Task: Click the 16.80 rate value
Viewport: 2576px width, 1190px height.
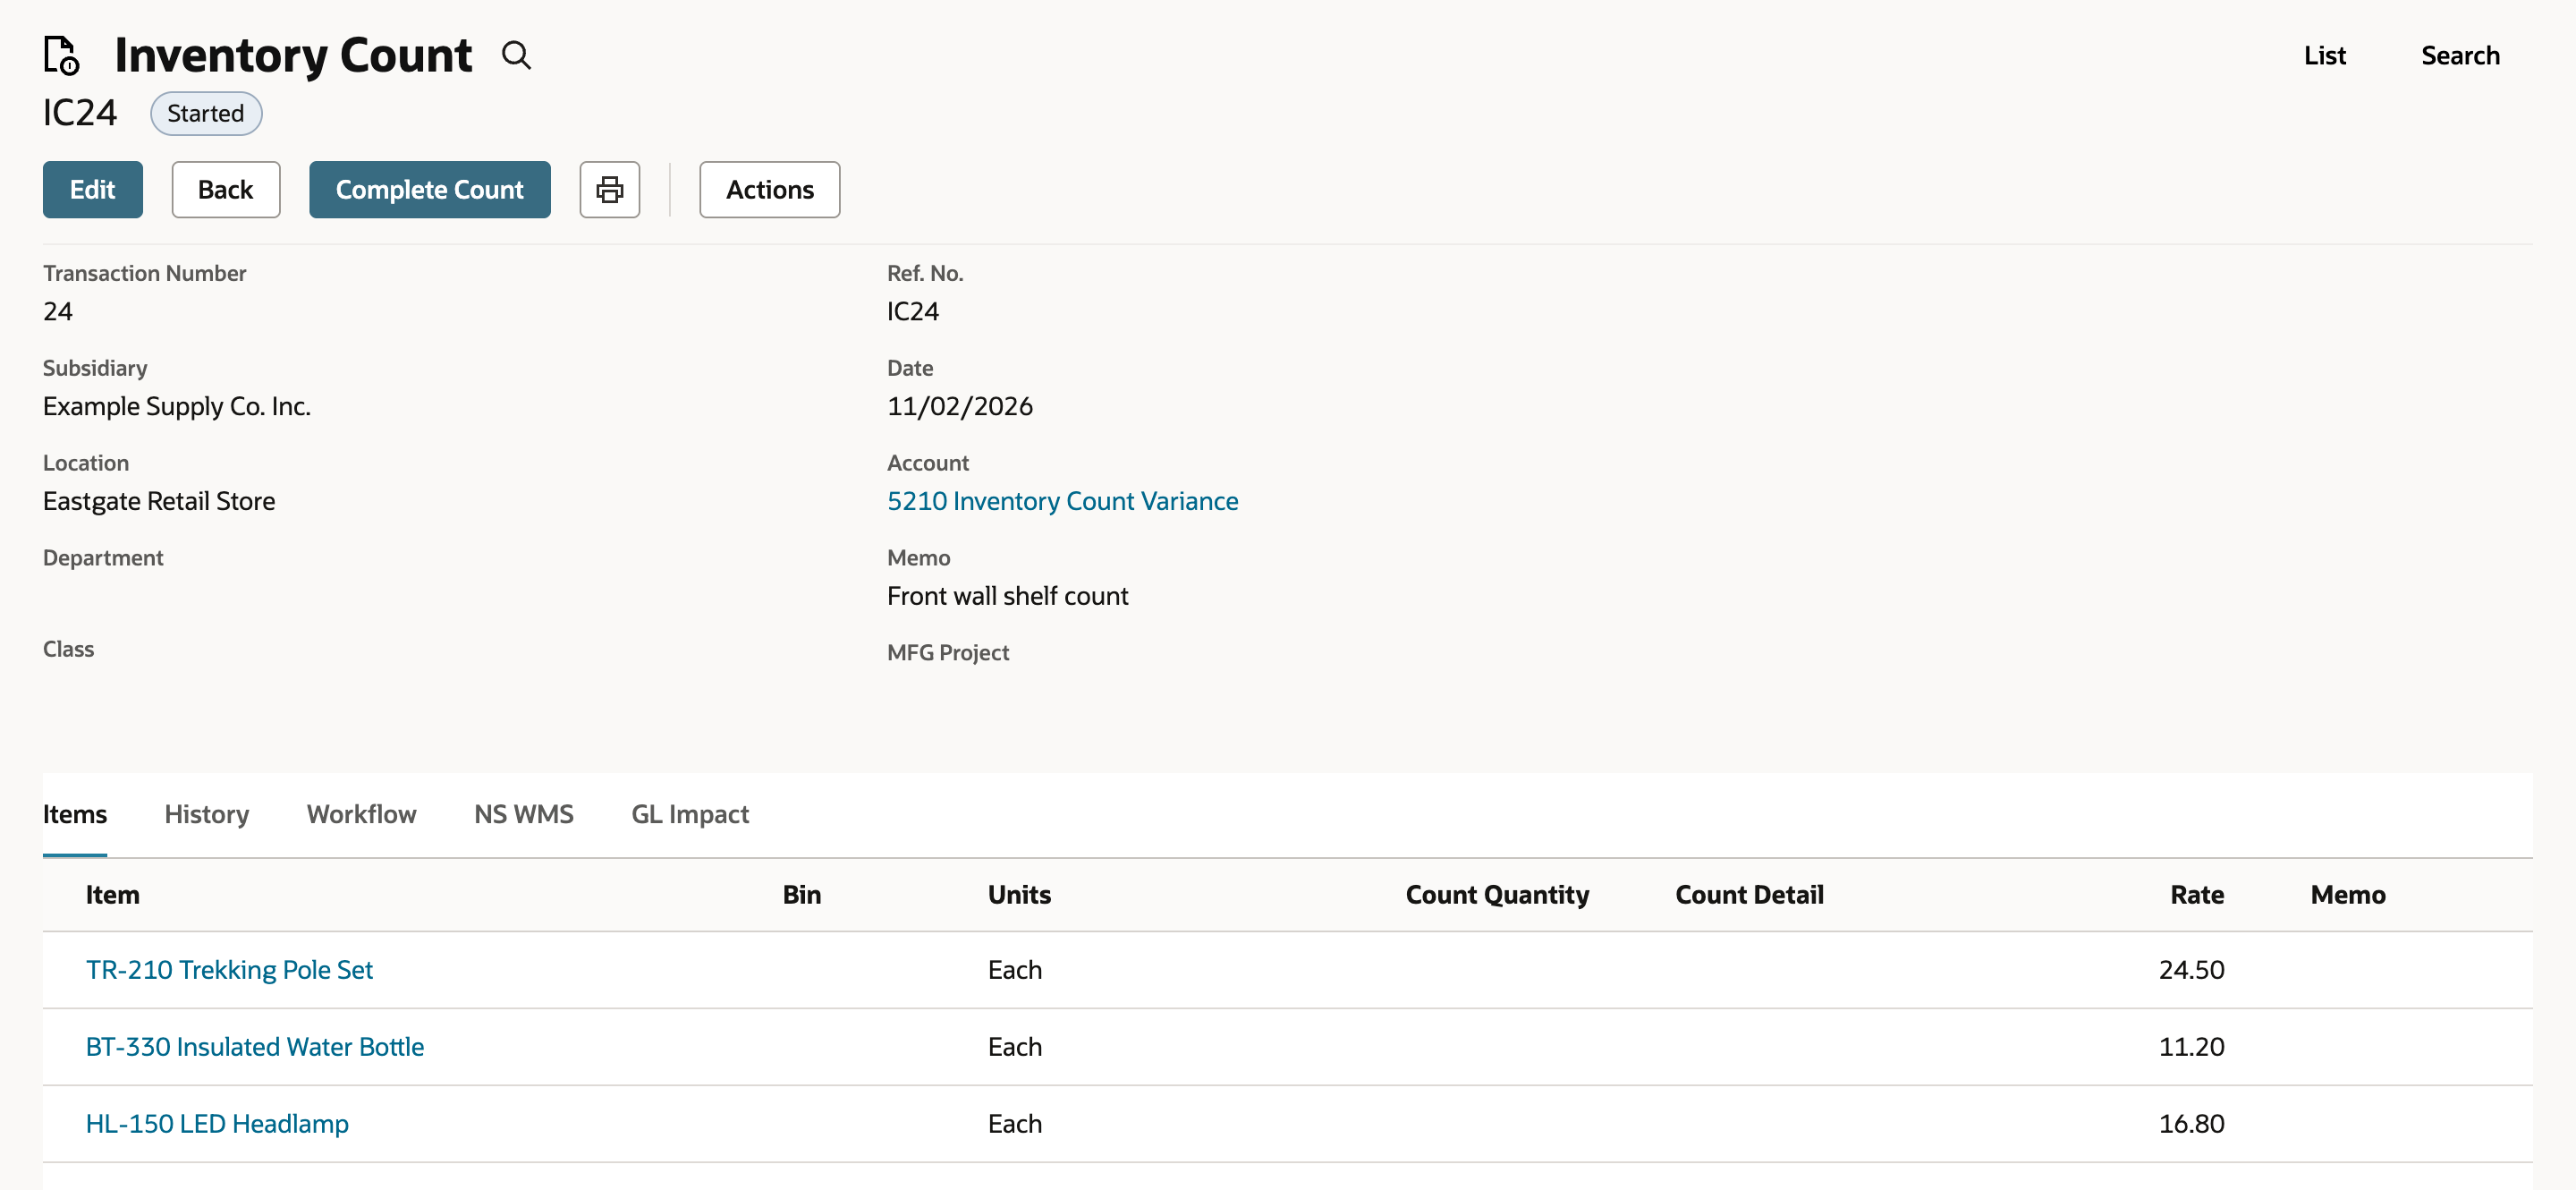Action: (2191, 1123)
